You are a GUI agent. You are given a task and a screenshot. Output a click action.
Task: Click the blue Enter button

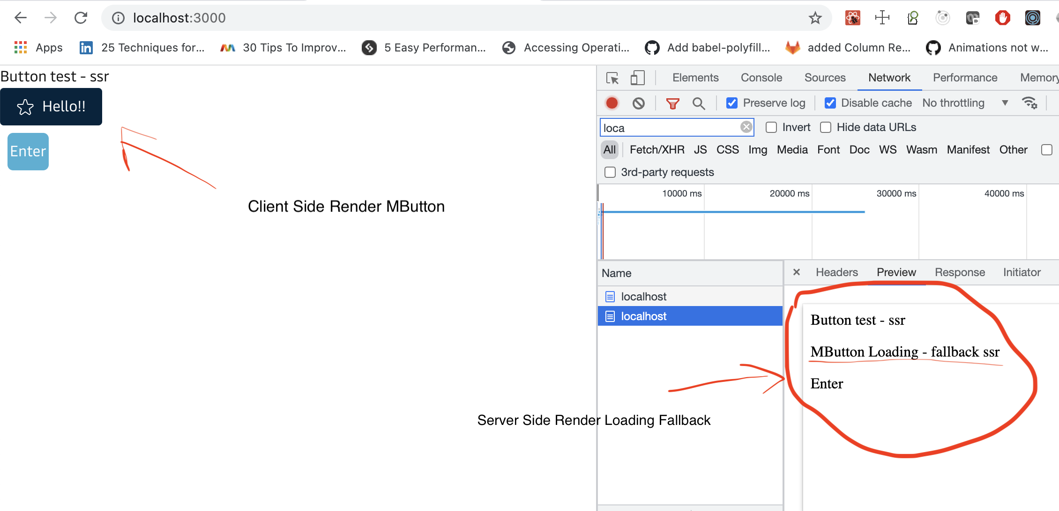[x=28, y=152]
